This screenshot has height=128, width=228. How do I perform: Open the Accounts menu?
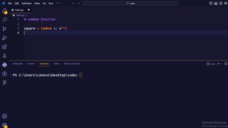click(x=5, y=116)
